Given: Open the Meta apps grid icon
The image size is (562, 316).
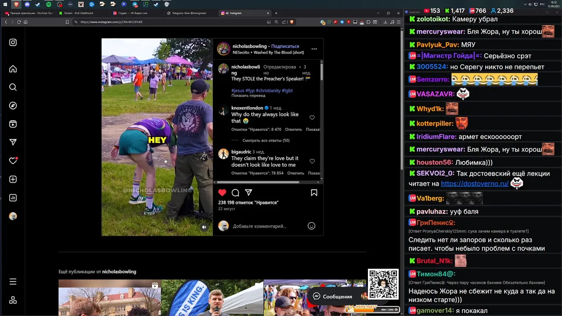Looking at the screenshot, I should (13, 300).
